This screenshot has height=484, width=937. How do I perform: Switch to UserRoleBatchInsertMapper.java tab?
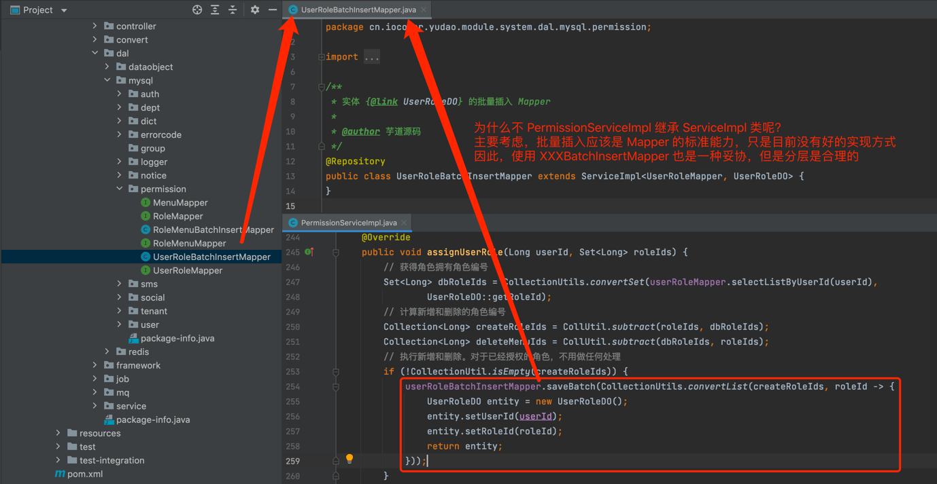click(358, 10)
